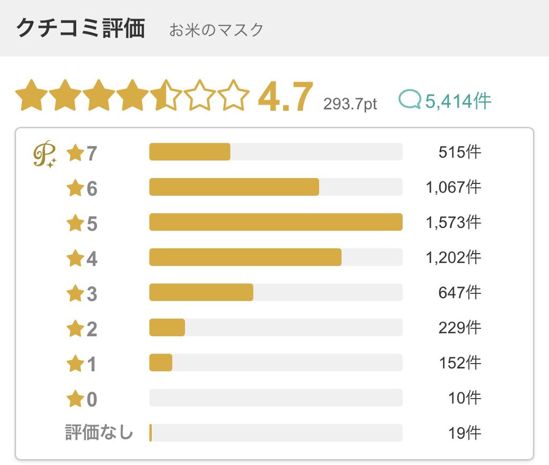
Task: Open the 152件 one-star reviews
Action: pyautogui.click(x=459, y=363)
